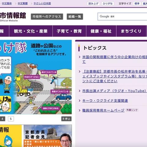Open the yellow 情報 banner with mascot

point(11,136)
